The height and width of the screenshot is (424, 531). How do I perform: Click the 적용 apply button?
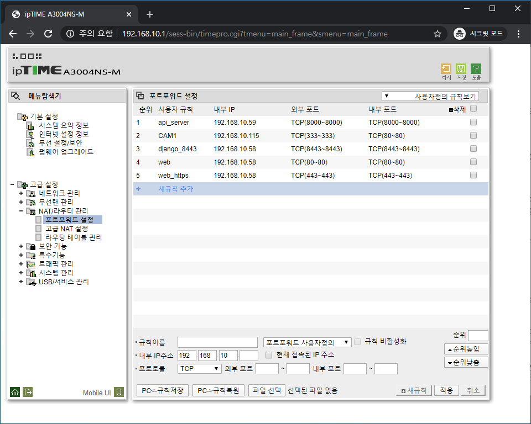[446, 390]
